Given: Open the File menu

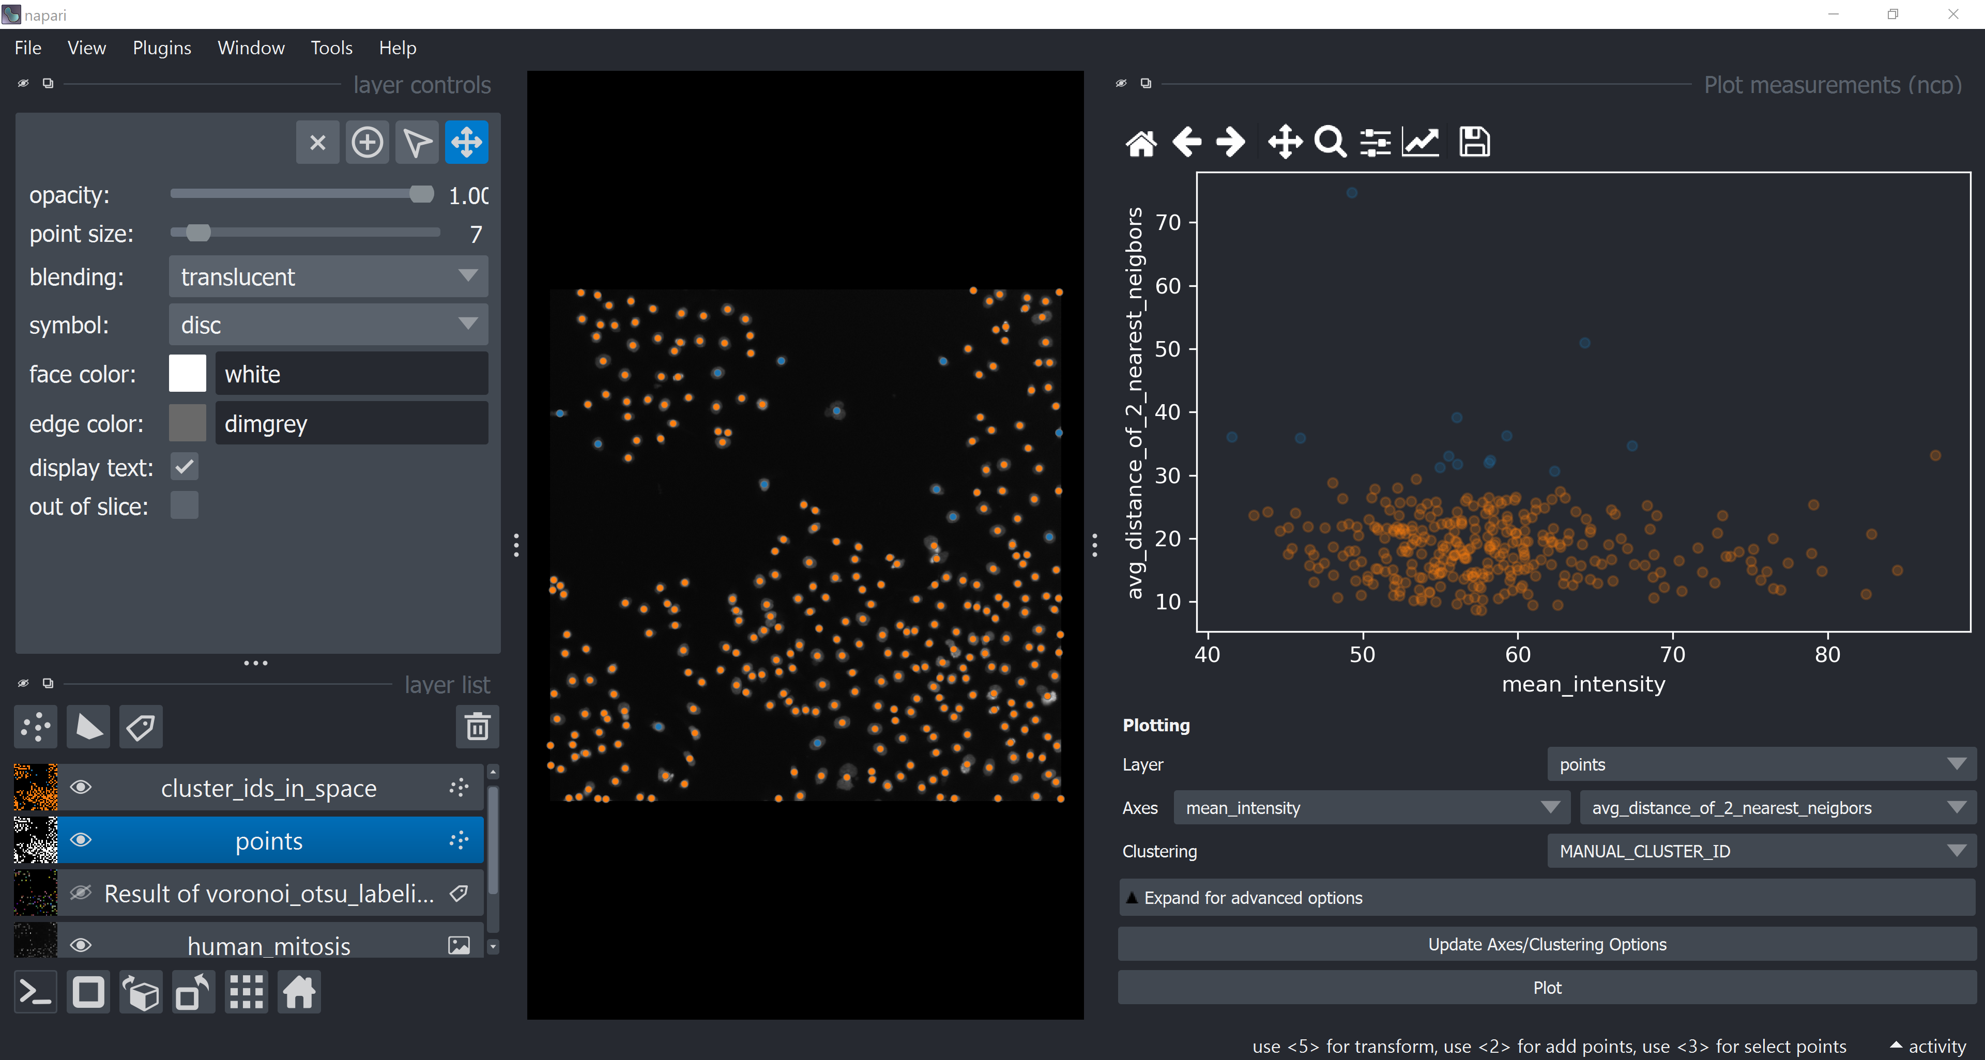Looking at the screenshot, I should 28,48.
